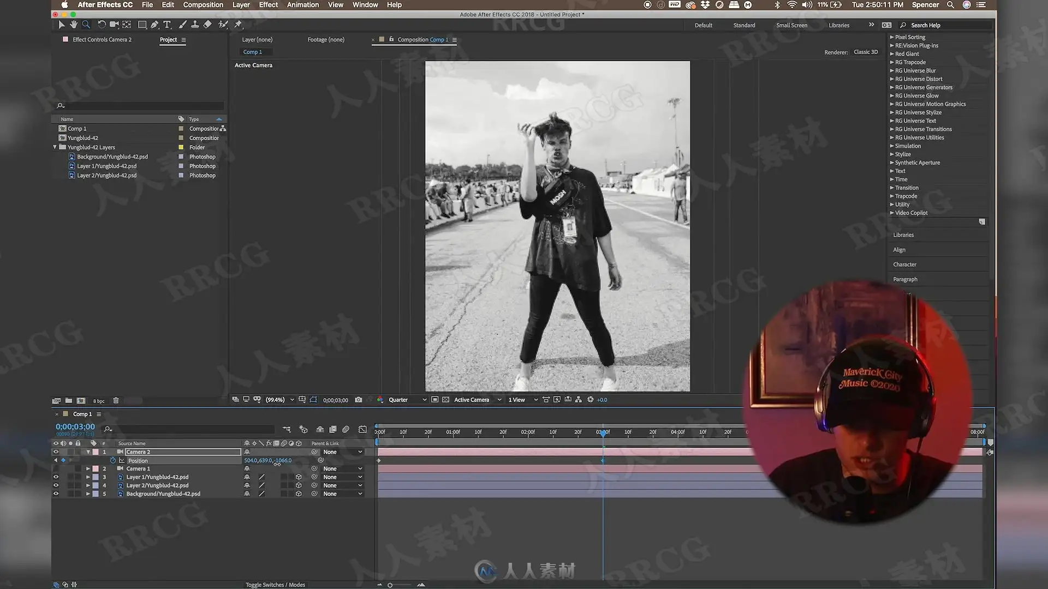The image size is (1048, 589).
Task: Click the current time display 0;00;03;00
Action: [x=75, y=426]
